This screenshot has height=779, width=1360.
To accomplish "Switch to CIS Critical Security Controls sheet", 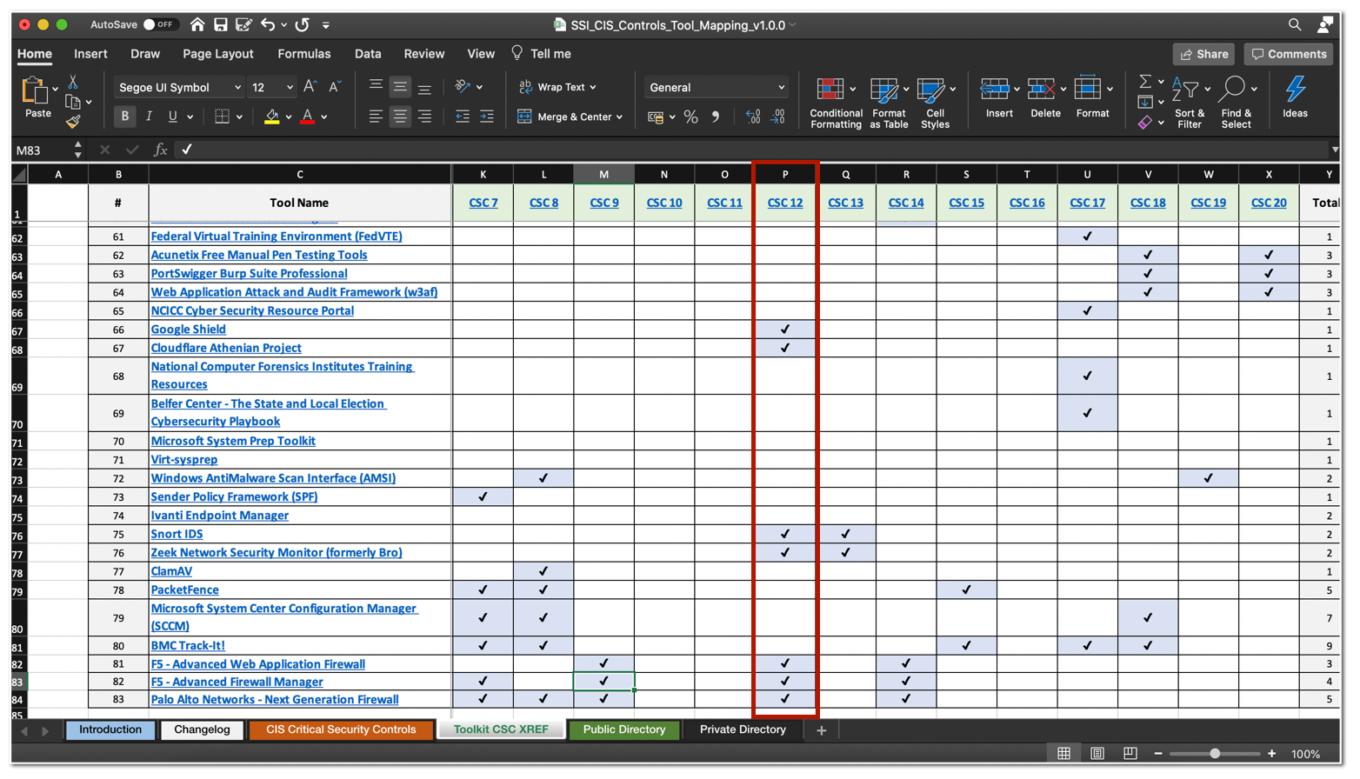I will (x=341, y=730).
